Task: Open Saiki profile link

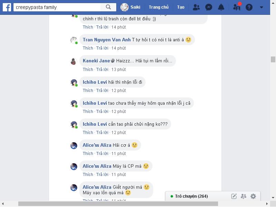Action: tap(130, 7)
